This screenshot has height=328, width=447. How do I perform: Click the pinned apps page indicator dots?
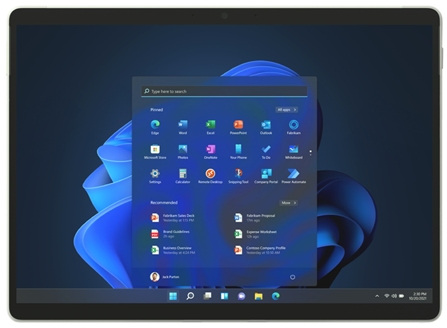[x=310, y=153]
